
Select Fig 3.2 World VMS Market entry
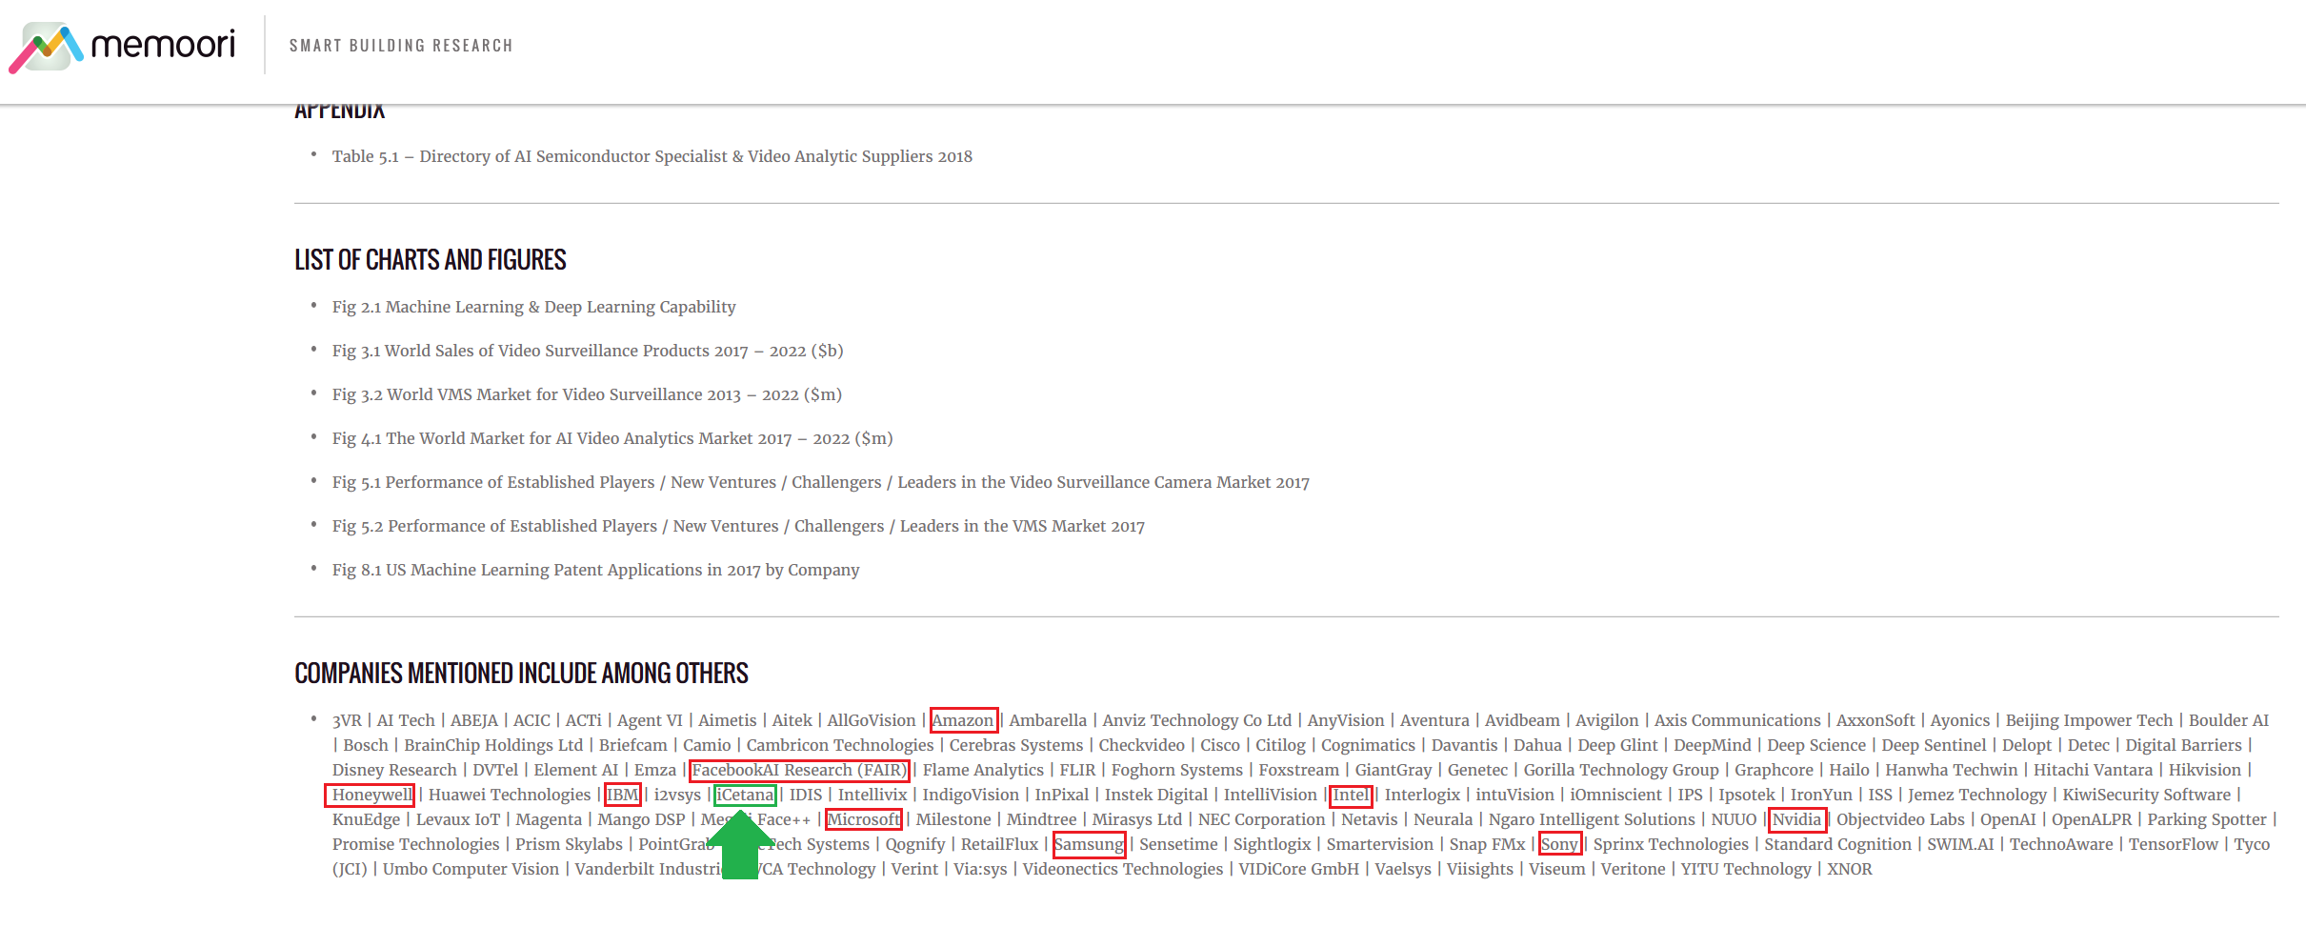[587, 394]
